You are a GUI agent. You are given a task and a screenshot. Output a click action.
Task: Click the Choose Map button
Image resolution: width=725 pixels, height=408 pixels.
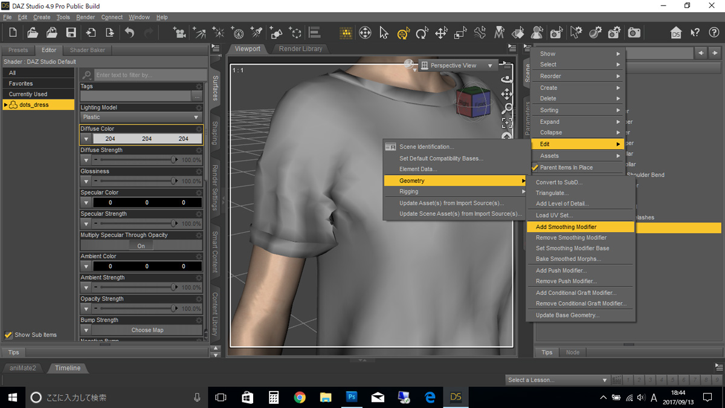tap(147, 330)
